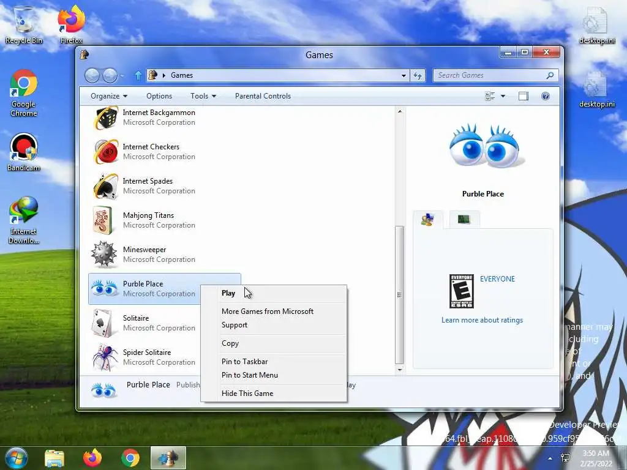The height and width of the screenshot is (470, 627).
Task: Select the Solitaire game name text
Action: [x=135, y=318]
